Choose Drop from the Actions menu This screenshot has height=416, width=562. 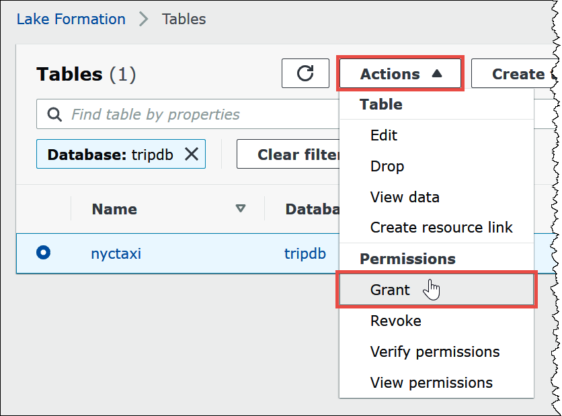point(387,166)
